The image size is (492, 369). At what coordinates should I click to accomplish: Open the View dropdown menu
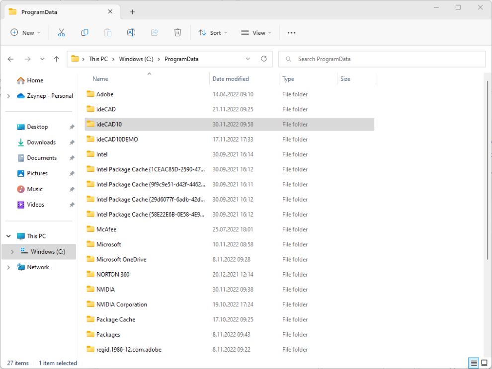256,33
